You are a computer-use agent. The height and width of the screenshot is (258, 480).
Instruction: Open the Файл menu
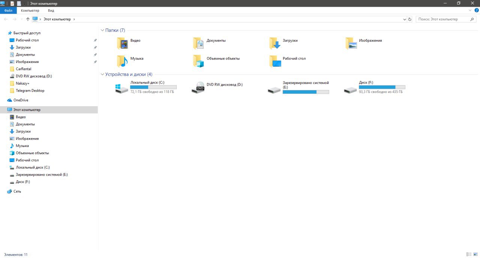click(8, 10)
